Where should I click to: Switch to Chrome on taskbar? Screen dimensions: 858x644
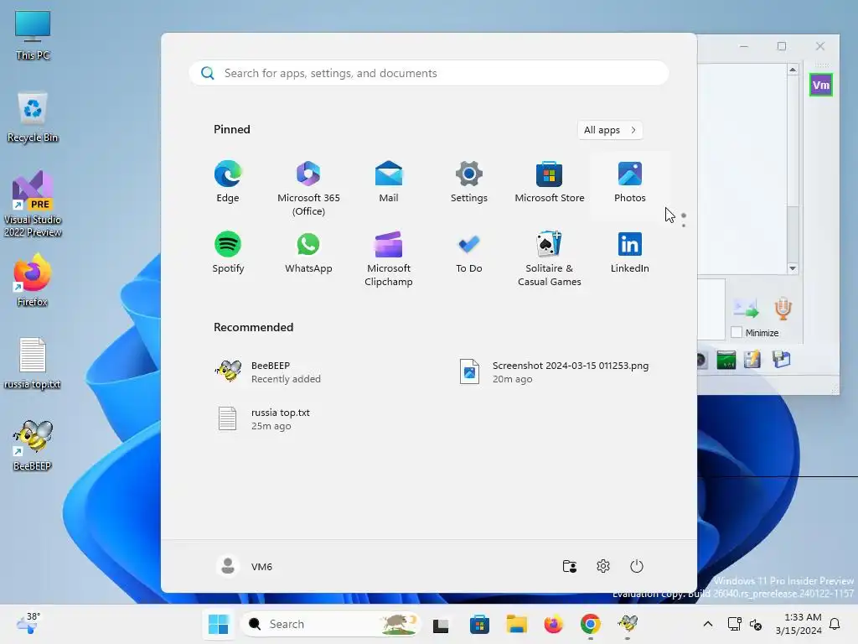click(x=591, y=624)
